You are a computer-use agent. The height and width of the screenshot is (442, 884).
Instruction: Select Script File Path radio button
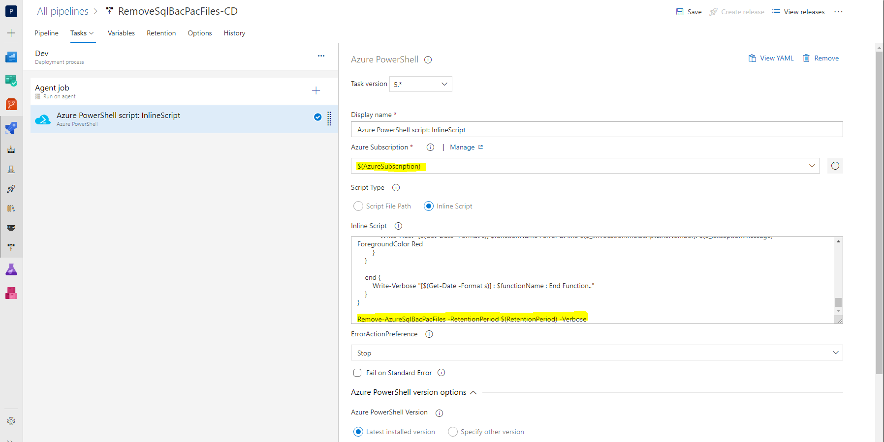coord(358,206)
